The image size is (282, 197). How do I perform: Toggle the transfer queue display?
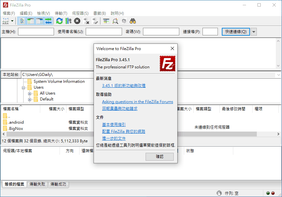click(48, 21)
